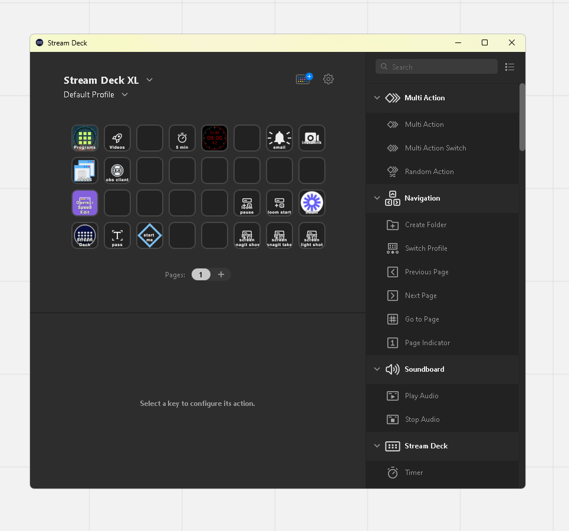Select the light shot print screen key
The height and width of the screenshot is (531, 569).
312,235
